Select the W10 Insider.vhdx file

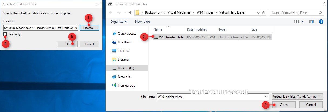[x=171, y=38]
